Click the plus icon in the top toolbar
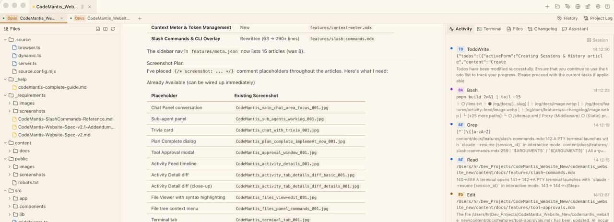The width and height of the screenshot is (614, 222). point(547,7)
